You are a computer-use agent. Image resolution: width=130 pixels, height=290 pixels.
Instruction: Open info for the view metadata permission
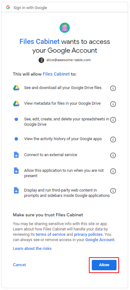[113, 104]
